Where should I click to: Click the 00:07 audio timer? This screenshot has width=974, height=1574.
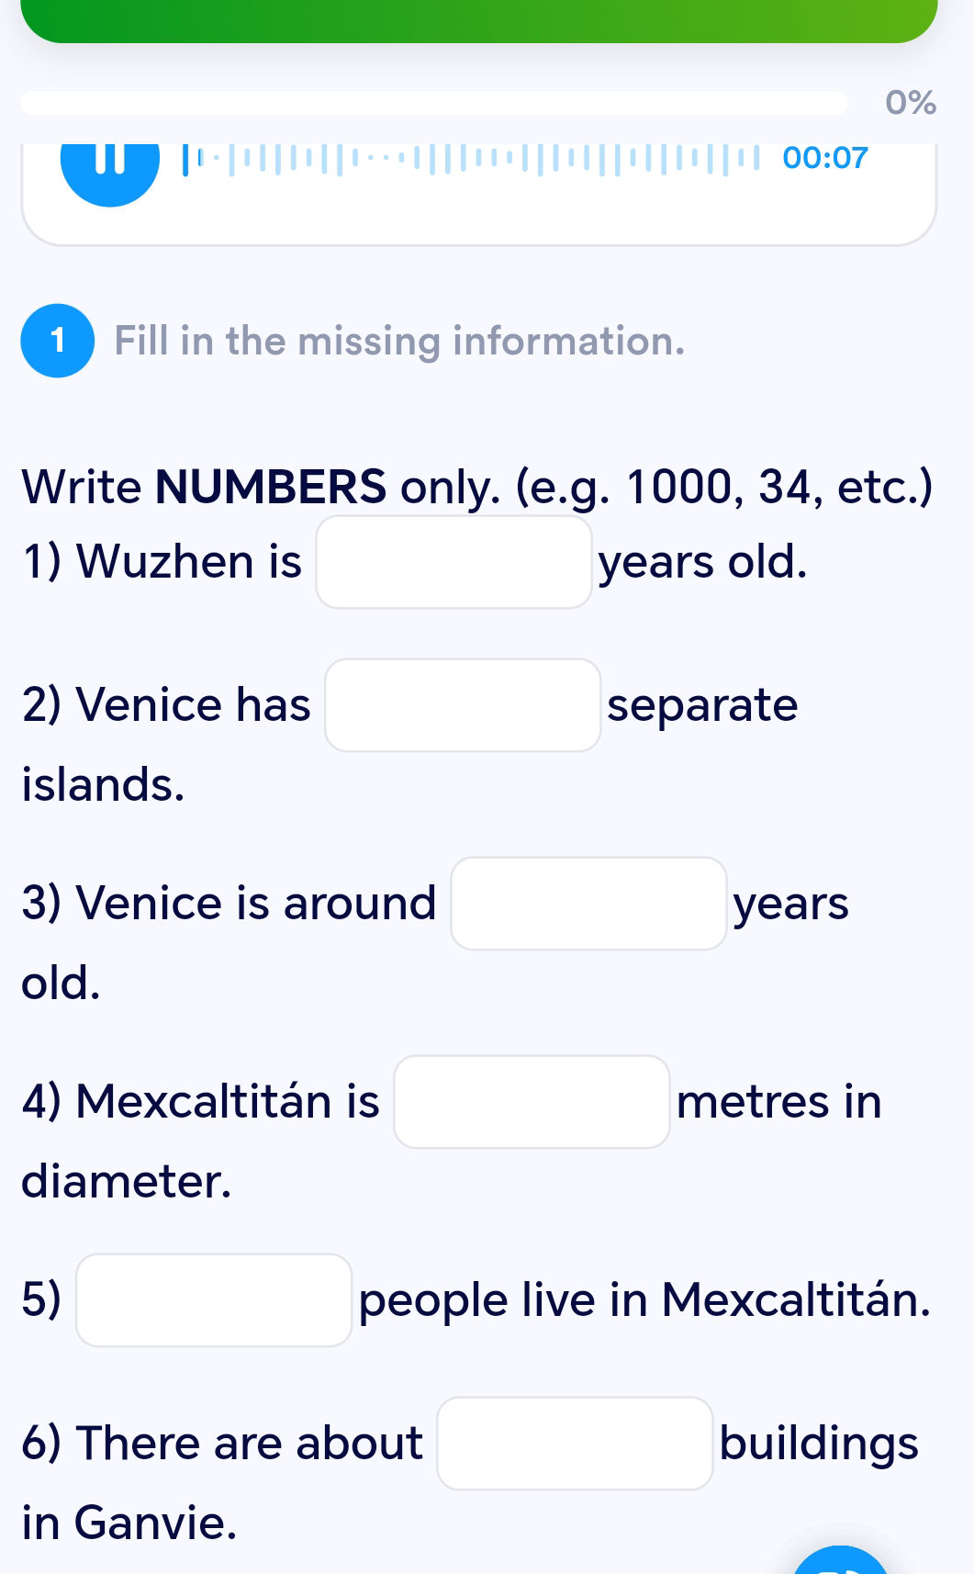click(823, 158)
